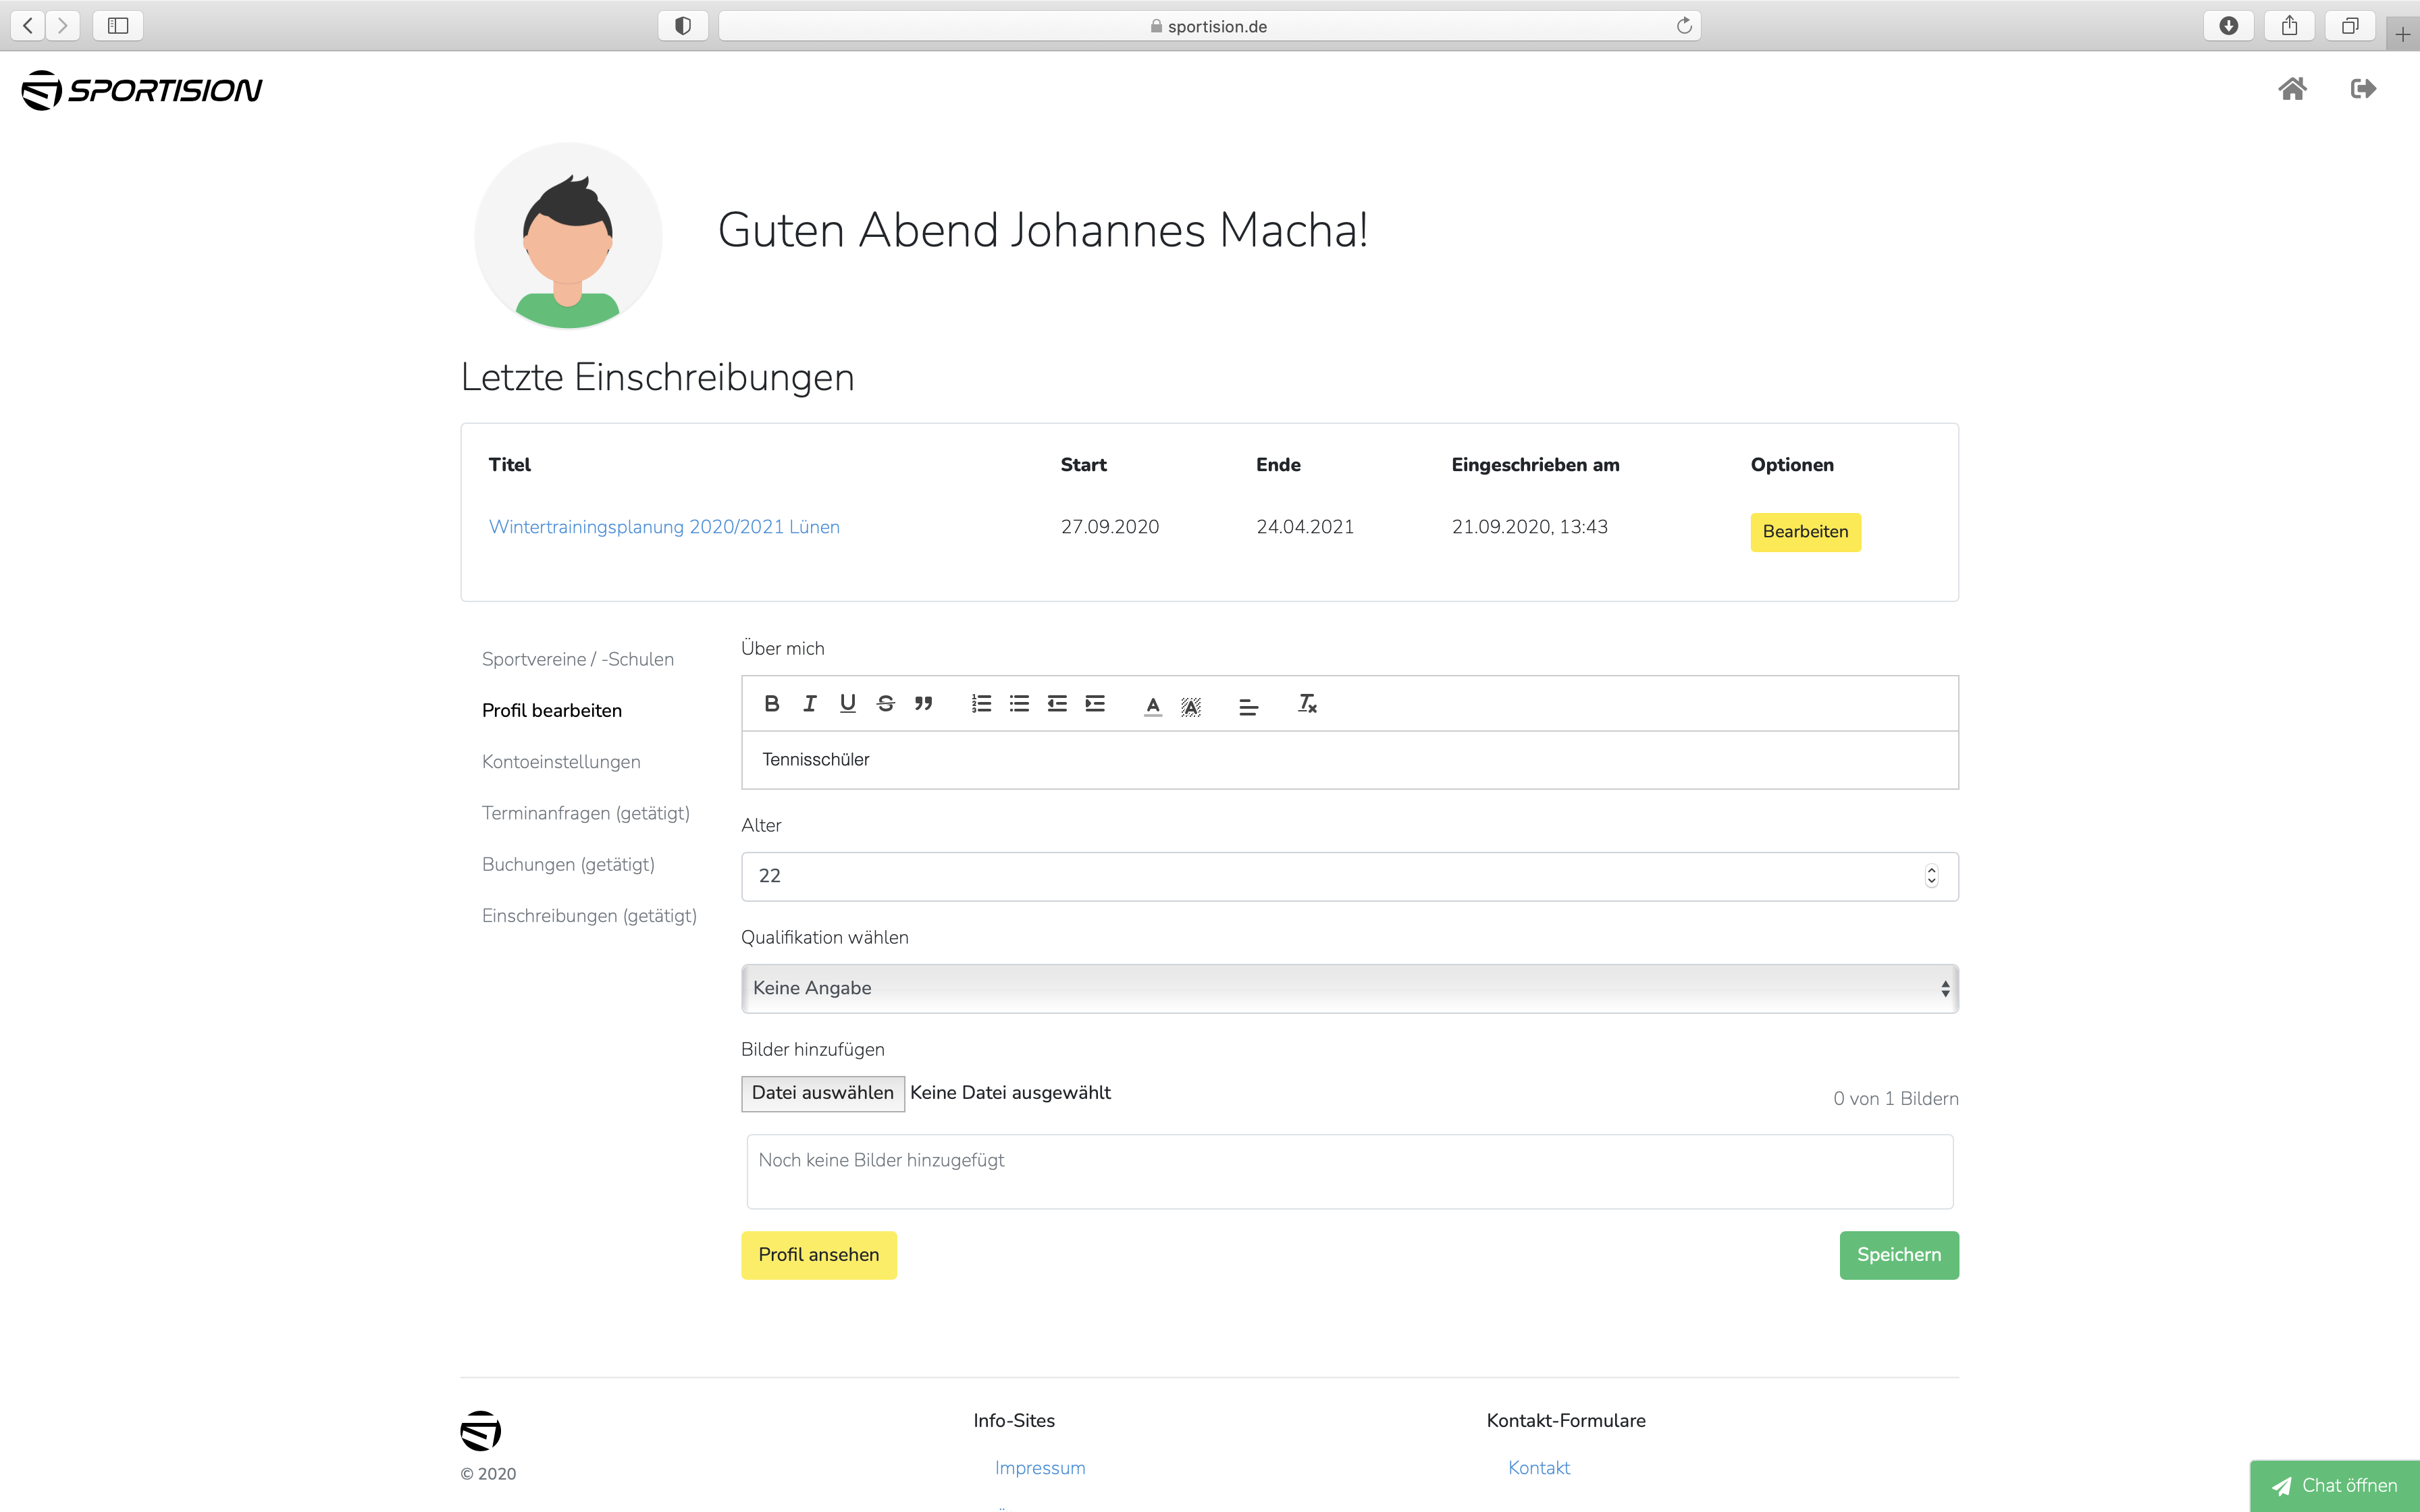Viewport: 2420px width, 1512px height.
Task: Click the privacy report shield icon
Action: point(683,26)
